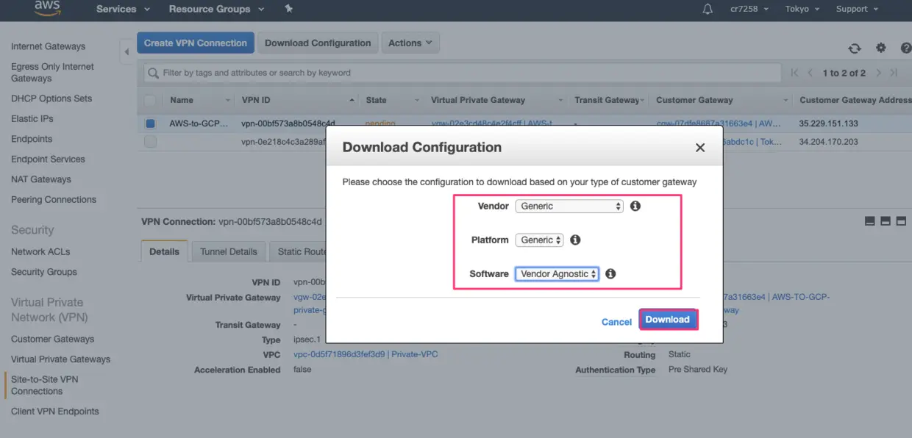The image size is (912, 438).
Task: Click Download Configuration toolbar button
Action: (x=318, y=43)
